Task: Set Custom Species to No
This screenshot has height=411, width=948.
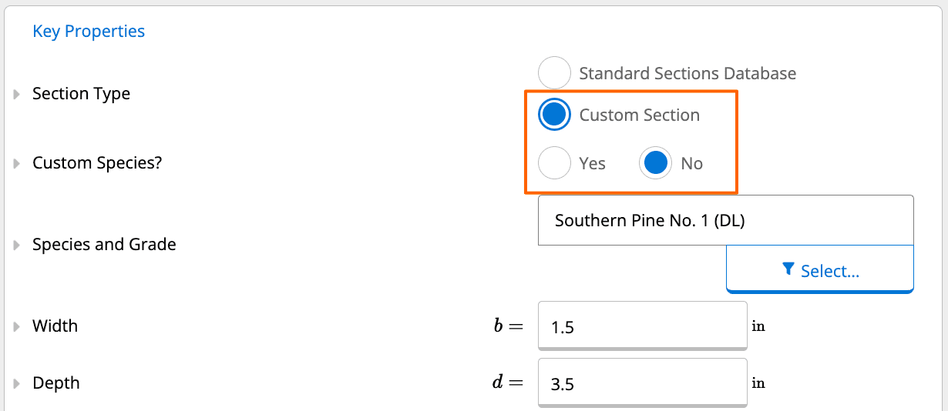Action: [655, 163]
